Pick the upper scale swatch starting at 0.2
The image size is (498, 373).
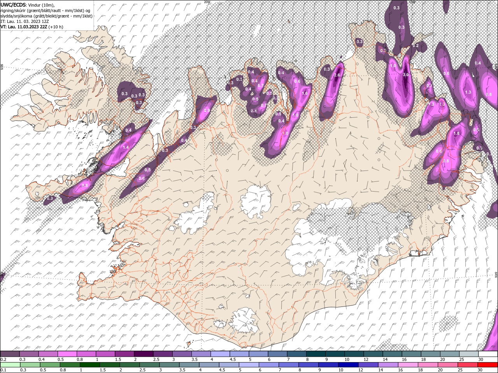click(x=10, y=354)
